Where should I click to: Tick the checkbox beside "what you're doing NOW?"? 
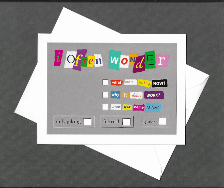click(105, 83)
